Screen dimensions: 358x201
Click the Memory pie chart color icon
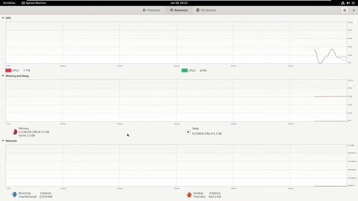click(x=15, y=132)
